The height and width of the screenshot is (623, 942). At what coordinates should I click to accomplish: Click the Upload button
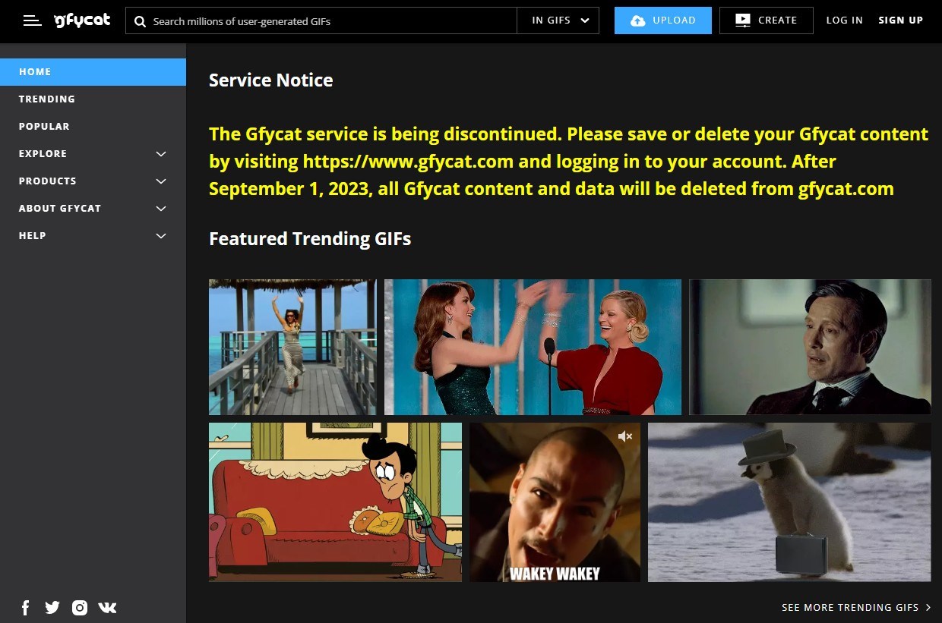663,20
